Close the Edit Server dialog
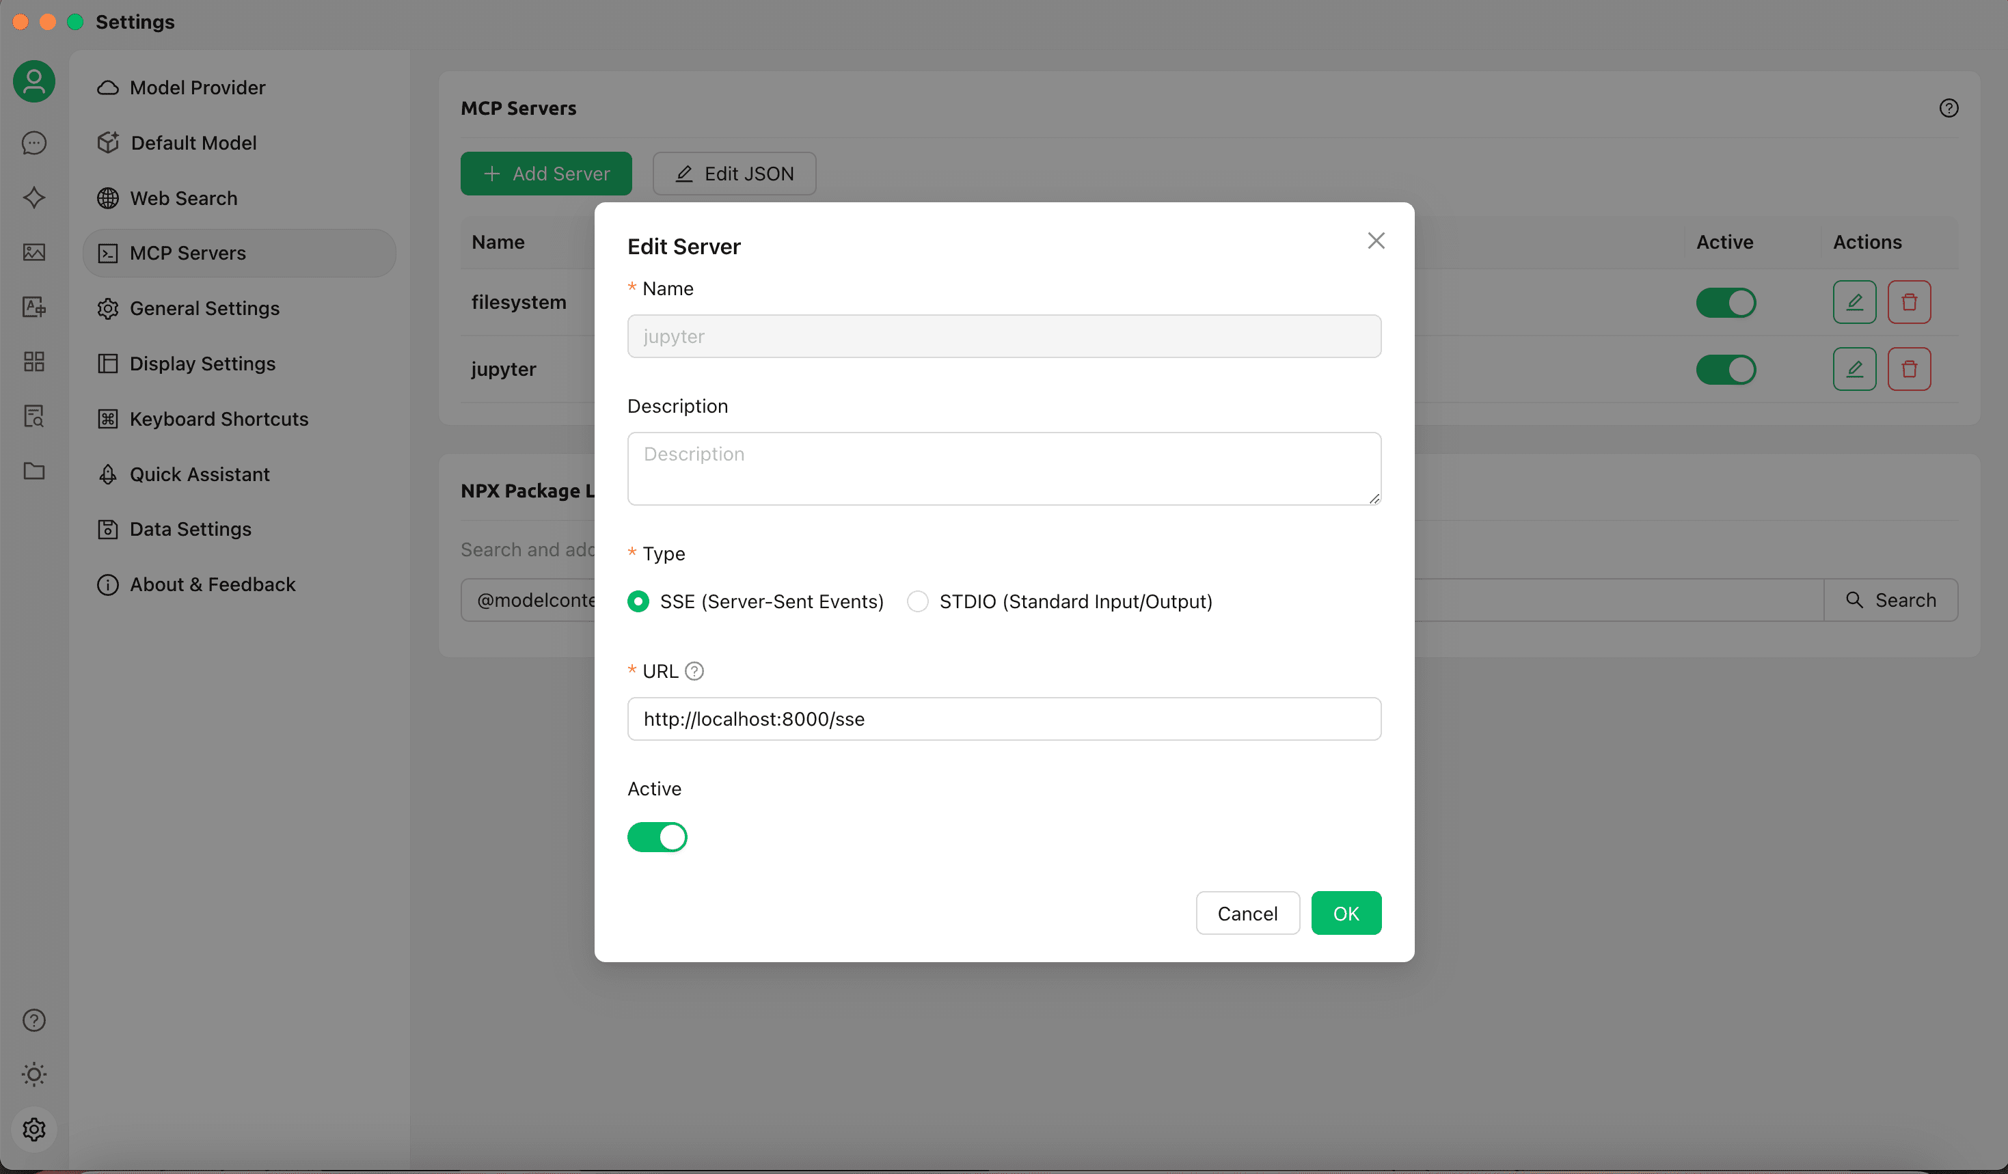The height and width of the screenshot is (1174, 2008). (x=1375, y=241)
